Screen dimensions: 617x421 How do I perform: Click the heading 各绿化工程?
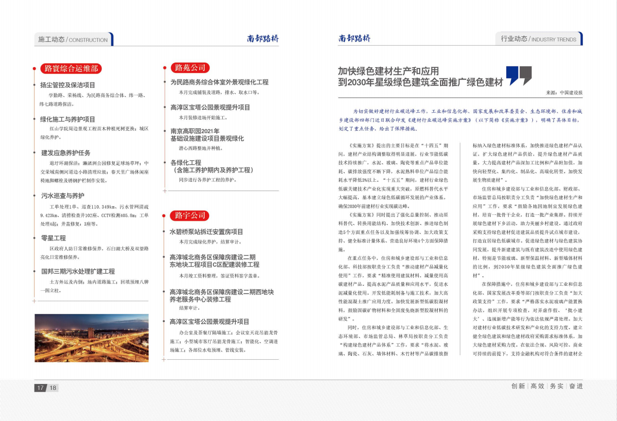[186, 162]
